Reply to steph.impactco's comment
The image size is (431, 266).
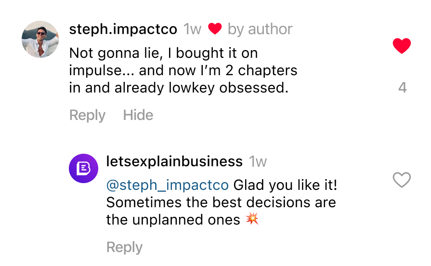[87, 115]
